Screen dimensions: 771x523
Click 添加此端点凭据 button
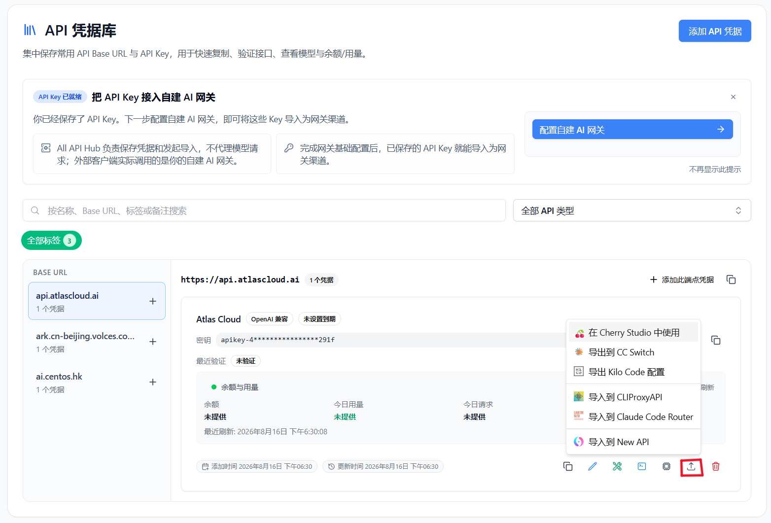[x=681, y=279]
